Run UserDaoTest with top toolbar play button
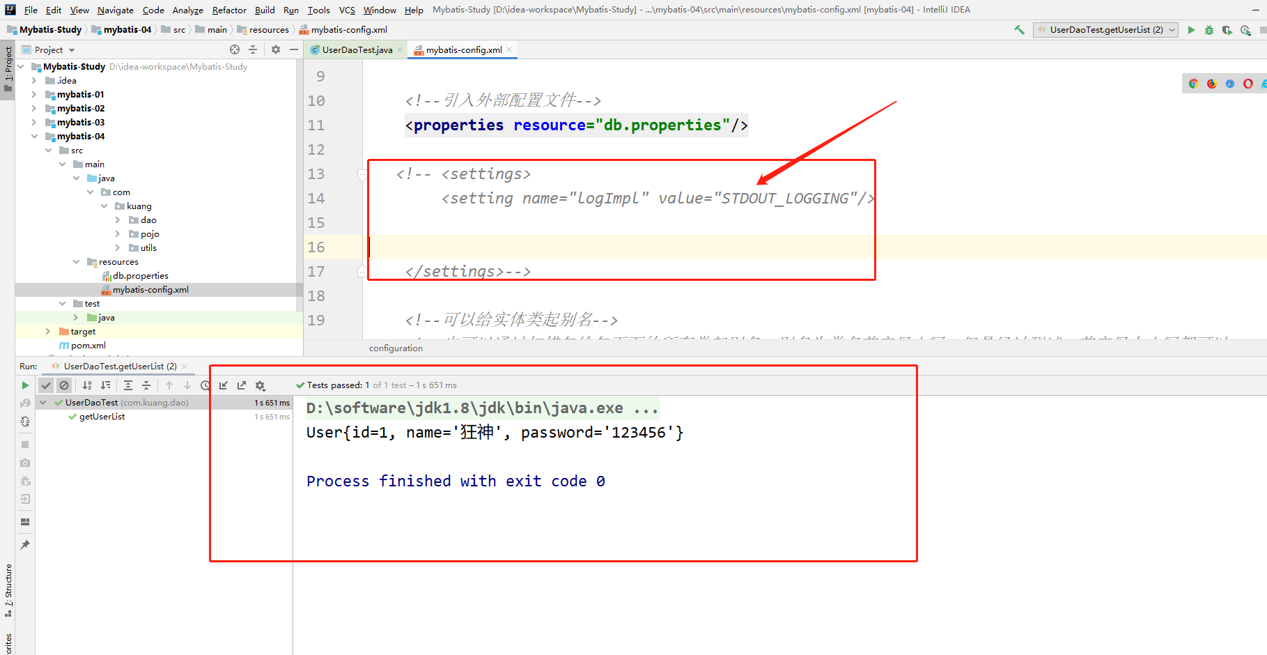Image resolution: width=1267 pixels, height=655 pixels. (x=1191, y=30)
